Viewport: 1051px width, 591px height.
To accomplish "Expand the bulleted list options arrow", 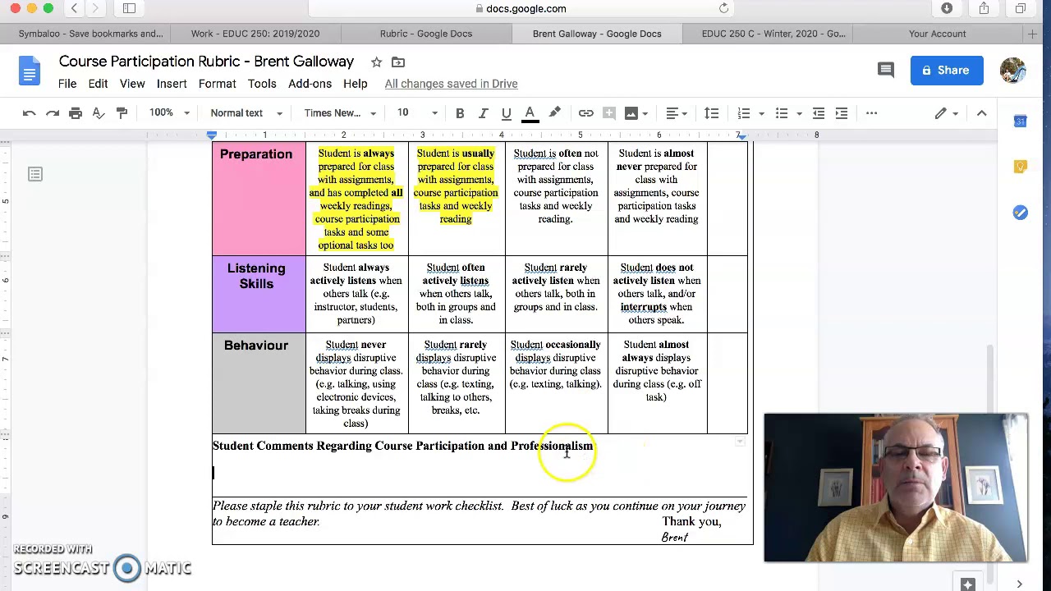I will click(799, 113).
